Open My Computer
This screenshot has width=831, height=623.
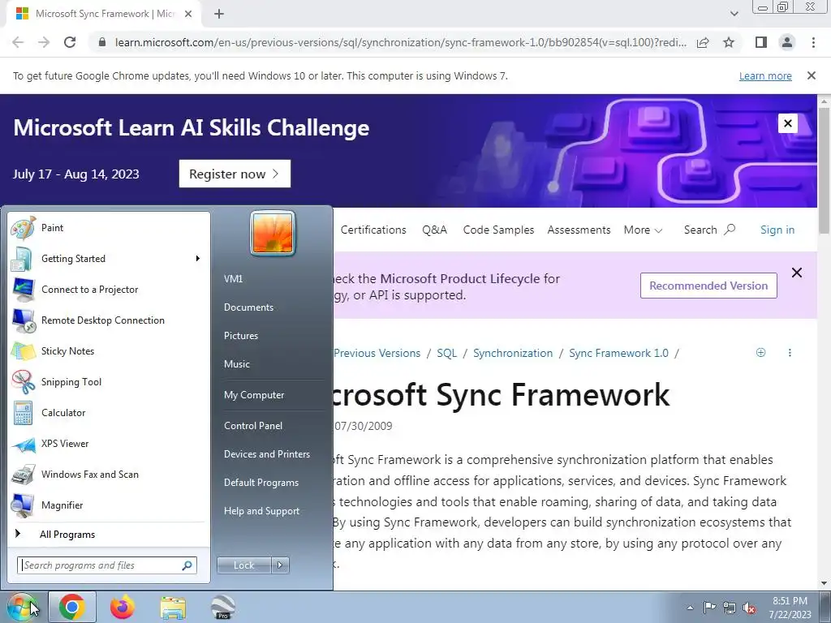pyautogui.click(x=254, y=395)
